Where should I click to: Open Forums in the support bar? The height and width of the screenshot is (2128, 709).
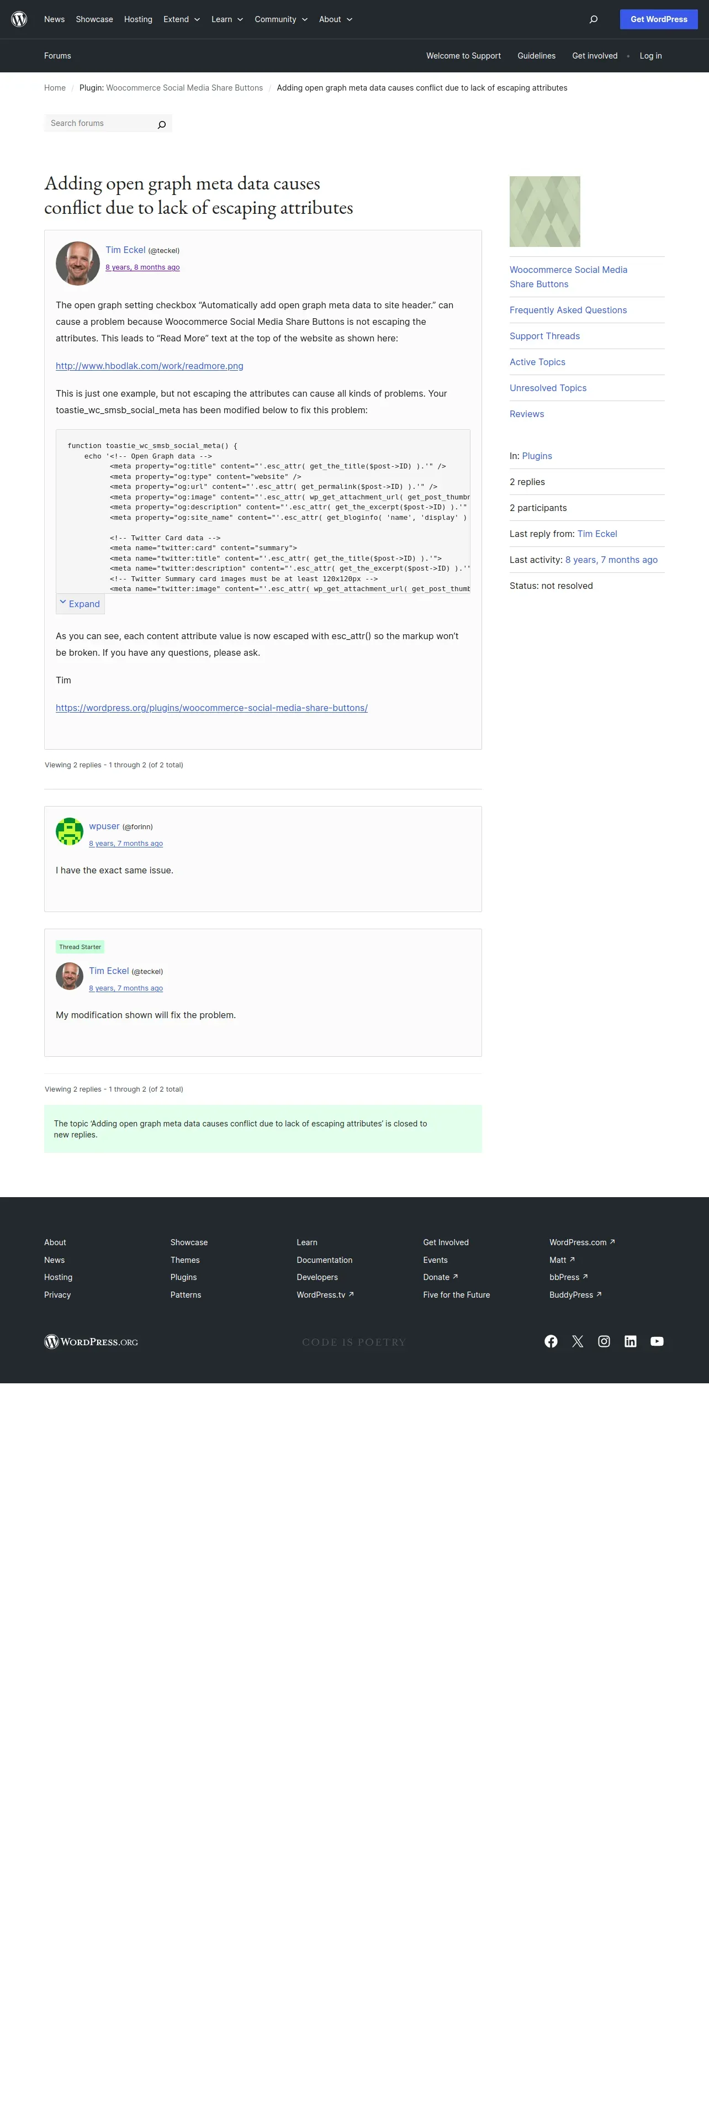(58, 56)
